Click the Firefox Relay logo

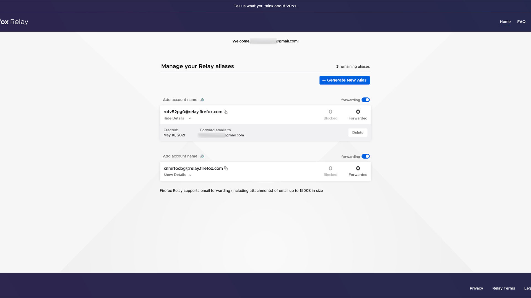click(14, 22)
